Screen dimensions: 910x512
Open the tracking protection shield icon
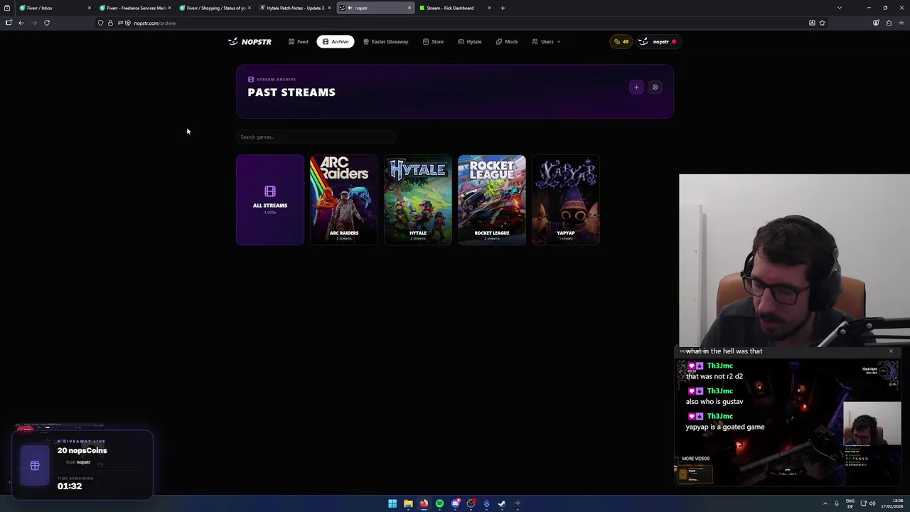pos(100,23)
